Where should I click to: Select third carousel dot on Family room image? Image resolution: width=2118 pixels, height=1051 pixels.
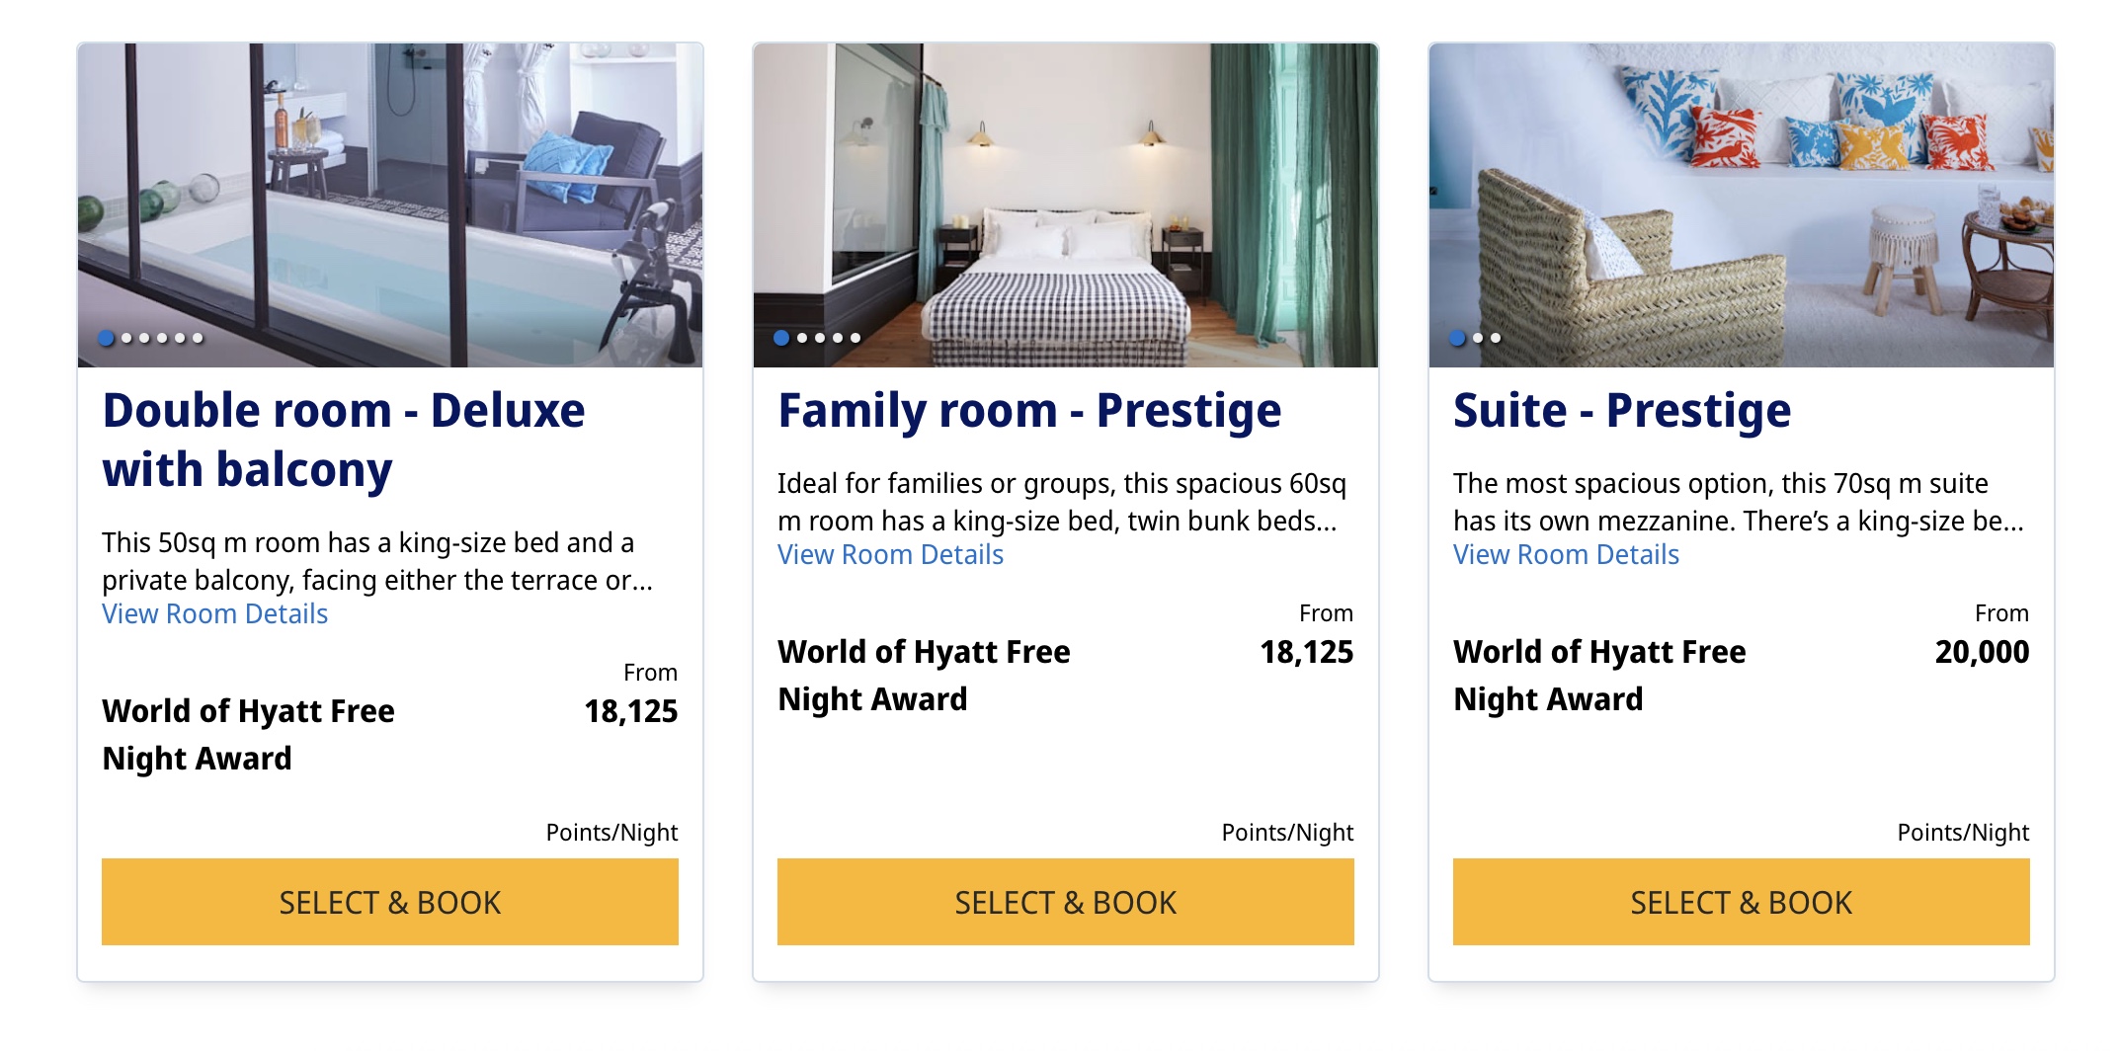(x=820, y=338)
